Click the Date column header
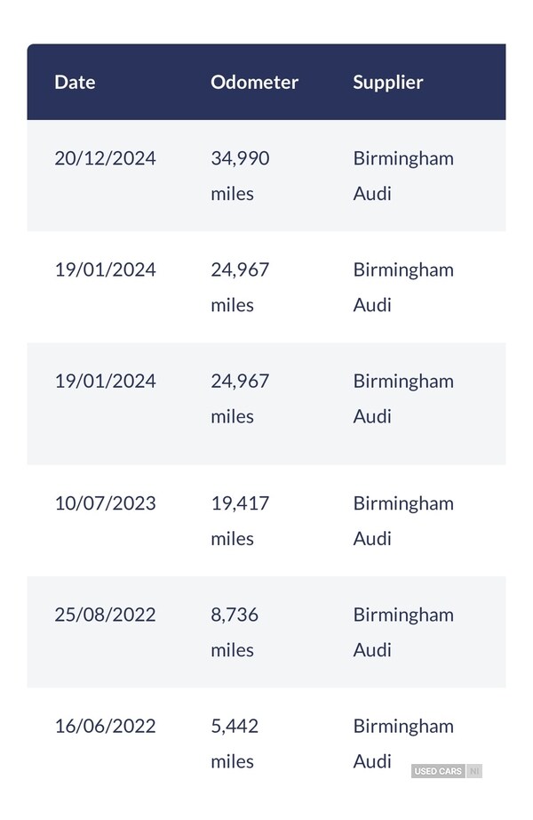Viewport: 533px width, 820px height. click(75, 82)
